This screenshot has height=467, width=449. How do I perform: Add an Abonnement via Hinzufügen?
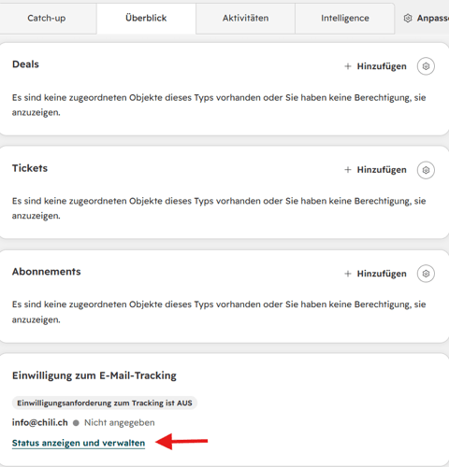tap(376, 274)
